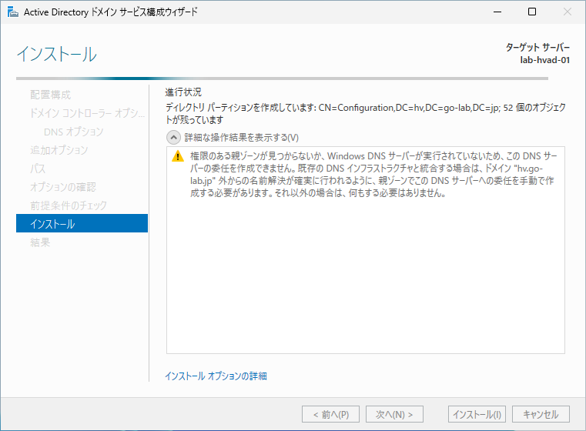Click the lab-hvad-01 target server name
Screen dimensions: 586x431
(x=545, y=60)
